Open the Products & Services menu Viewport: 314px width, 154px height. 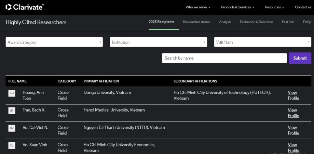point(237,7)
